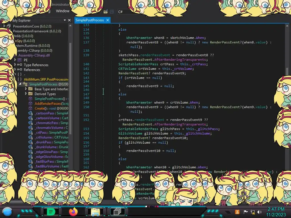Open the Assembly Explorer panel options dropdown

65,20
